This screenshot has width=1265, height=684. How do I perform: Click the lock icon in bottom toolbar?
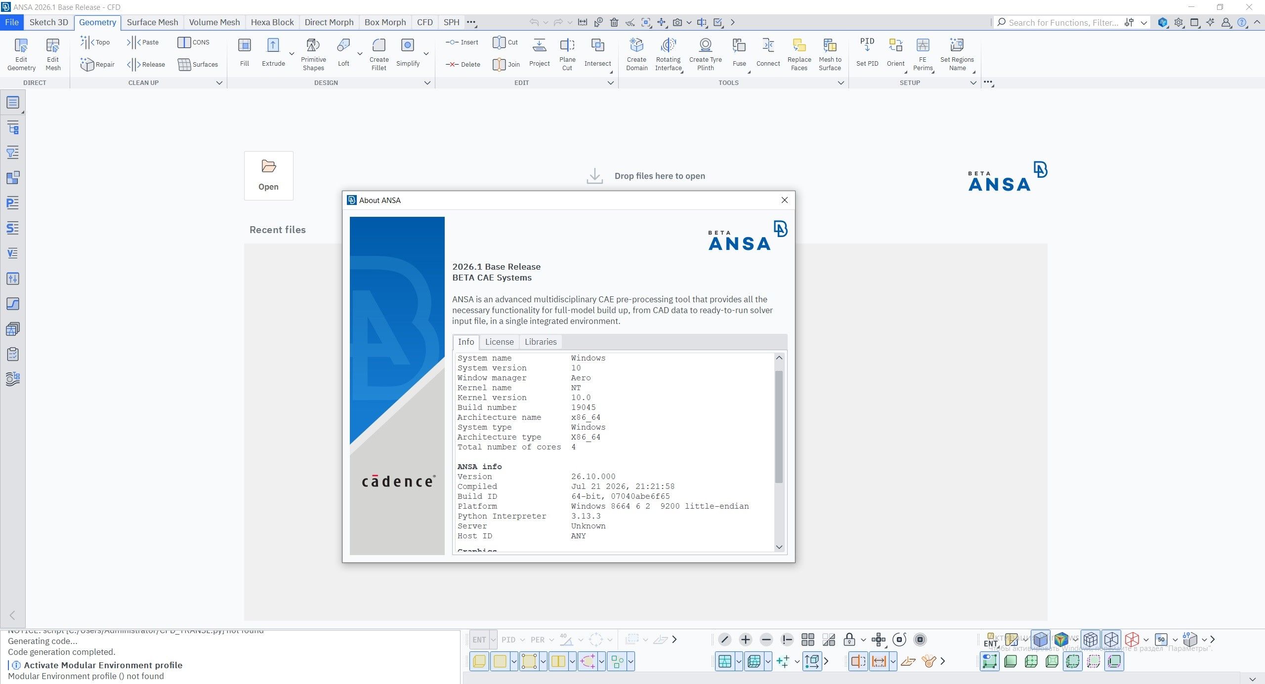849,640
